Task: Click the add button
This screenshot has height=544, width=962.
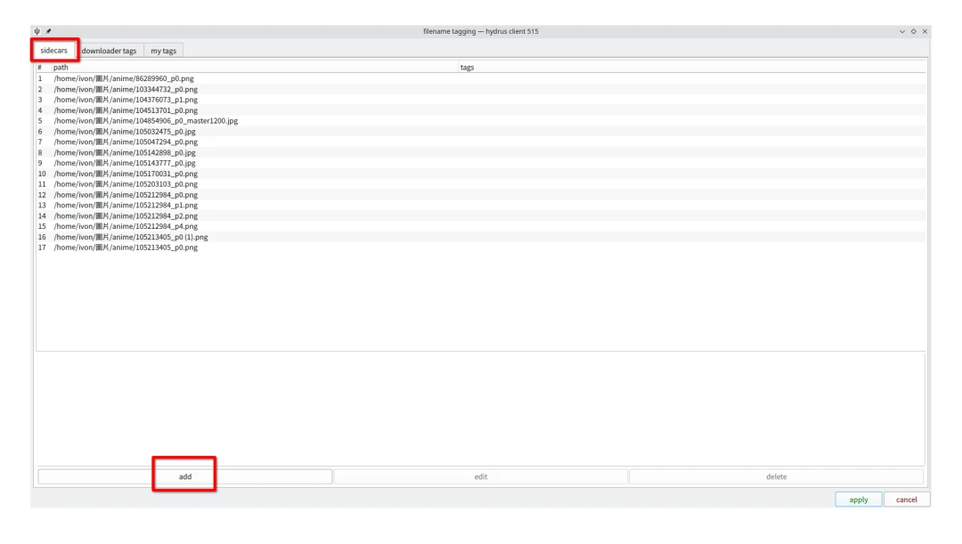Action: tap(184, 476)
